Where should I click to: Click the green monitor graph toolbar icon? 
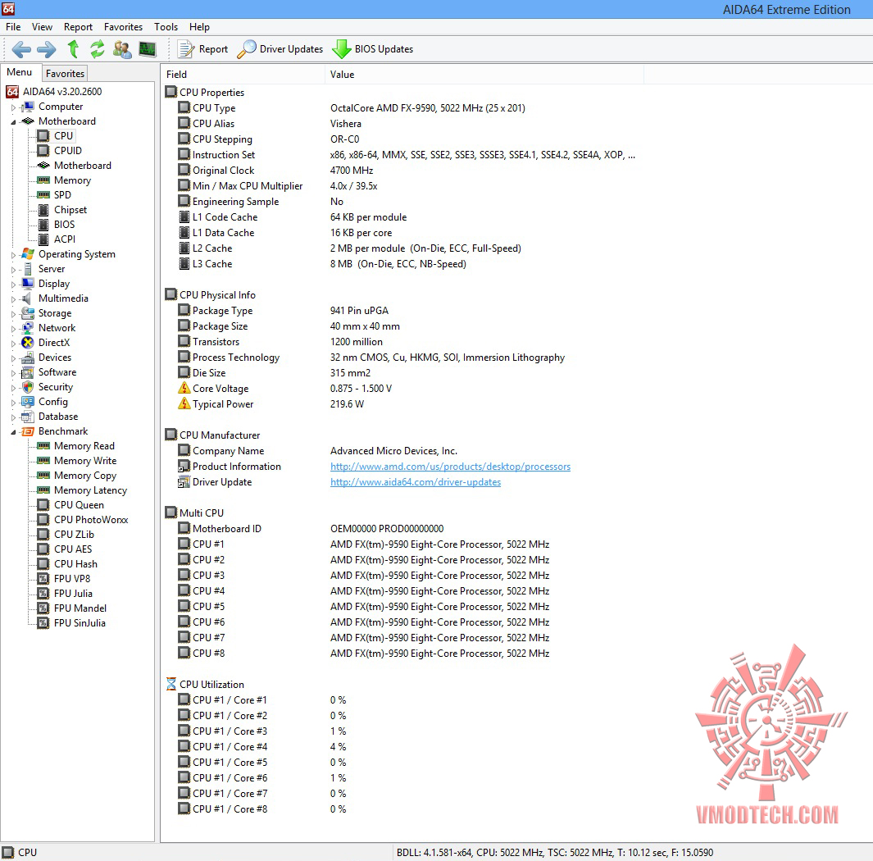point(148,49)
